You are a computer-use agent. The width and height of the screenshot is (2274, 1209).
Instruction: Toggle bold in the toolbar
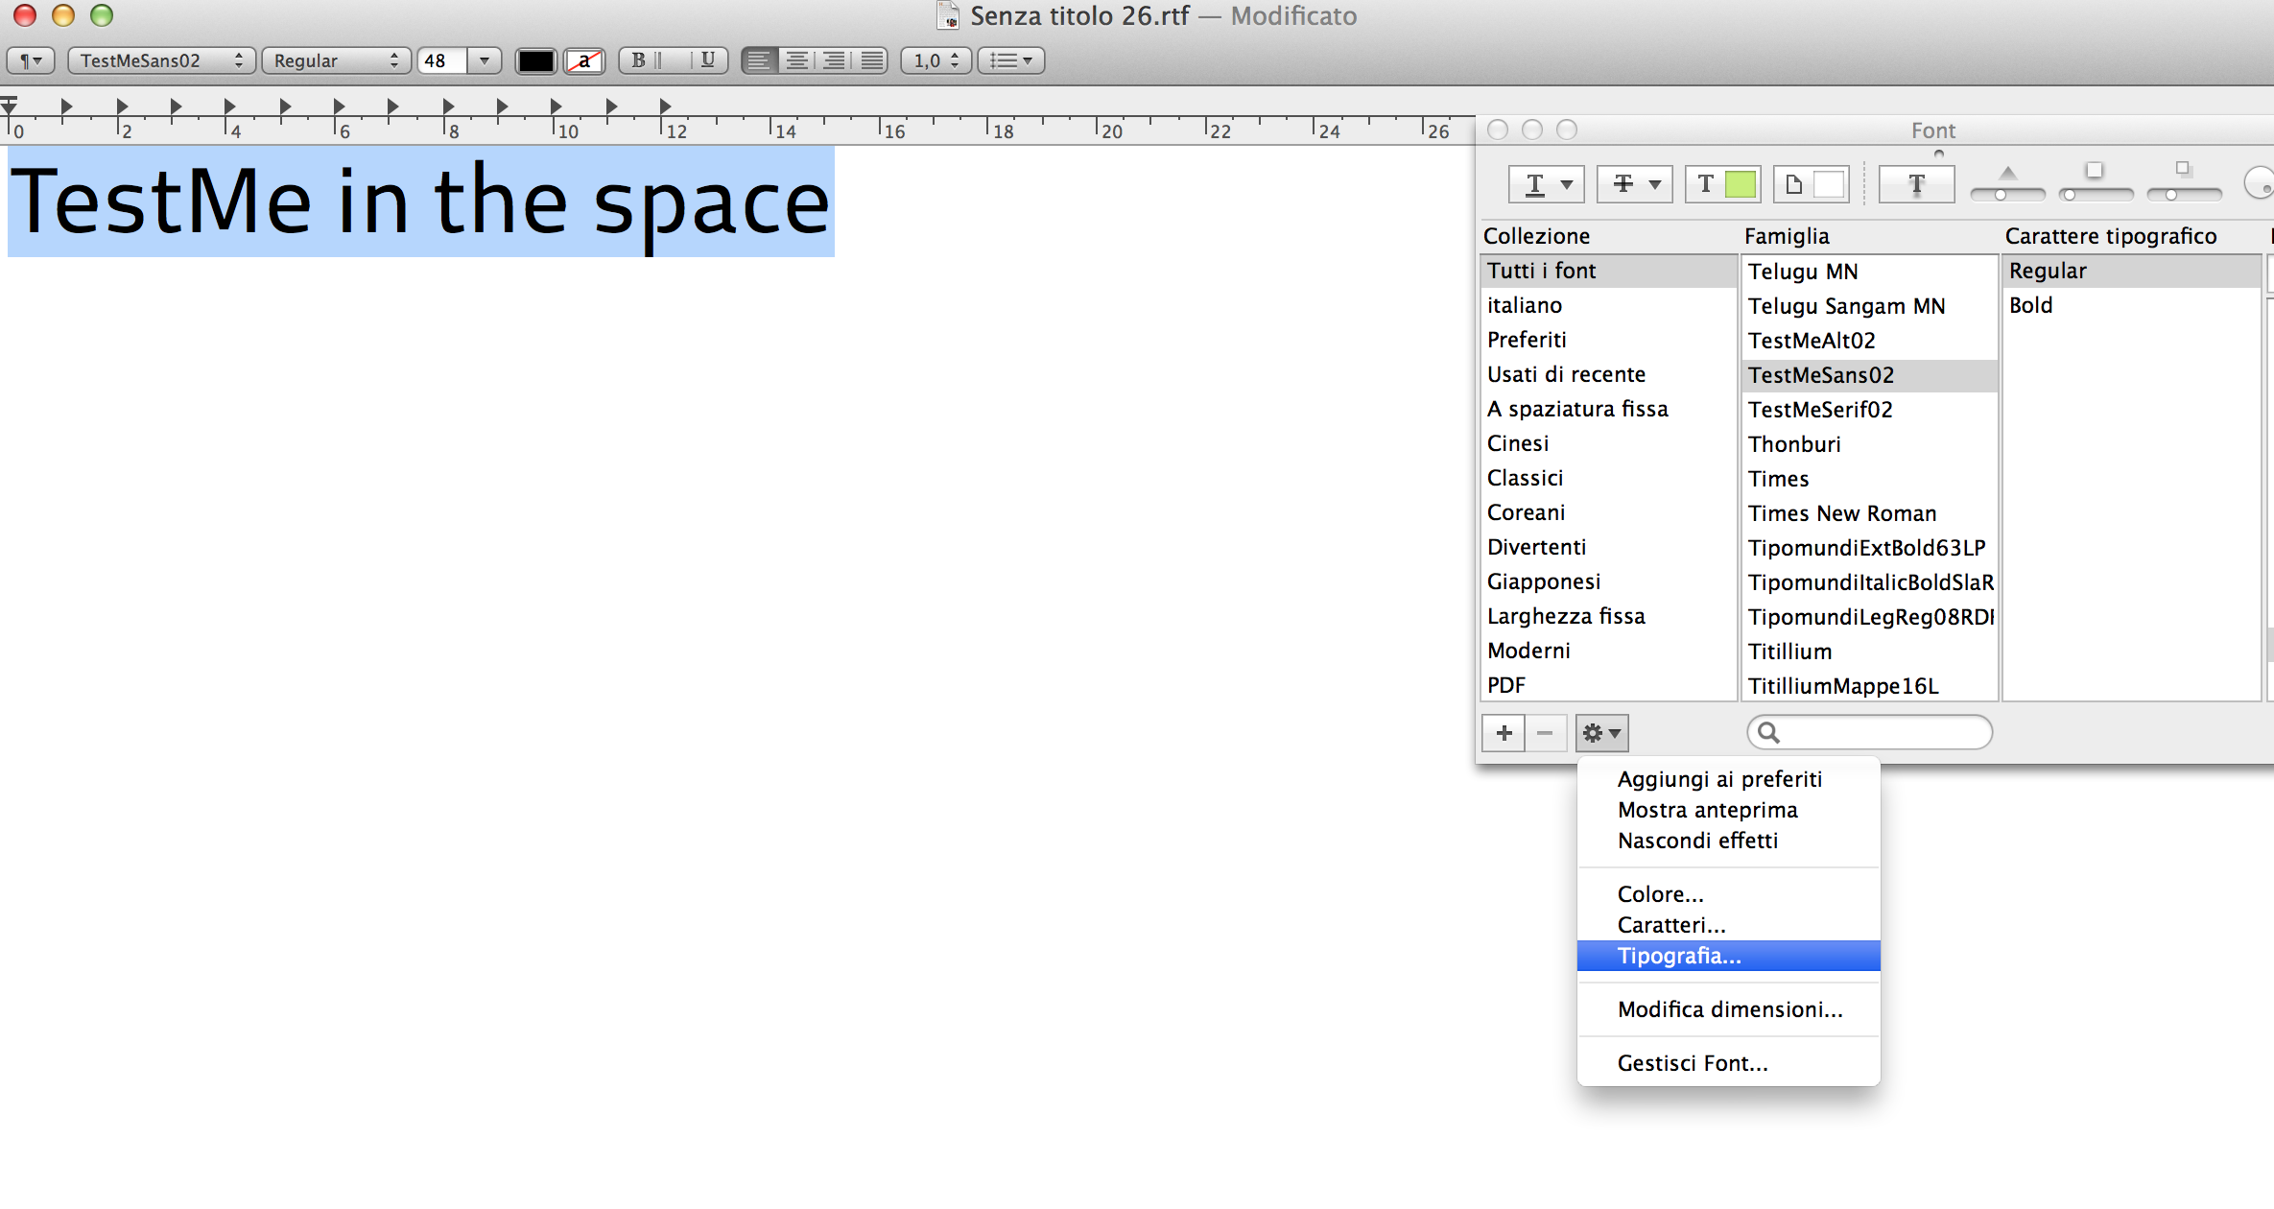point(639,60)
